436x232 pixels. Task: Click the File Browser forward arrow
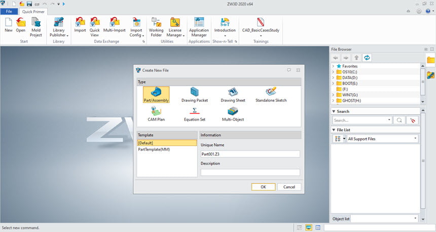click(x=346, y=58)
